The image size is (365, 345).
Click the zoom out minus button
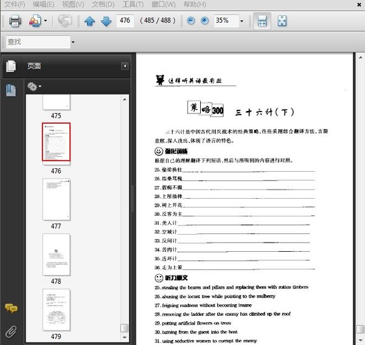tap(191, 21)
